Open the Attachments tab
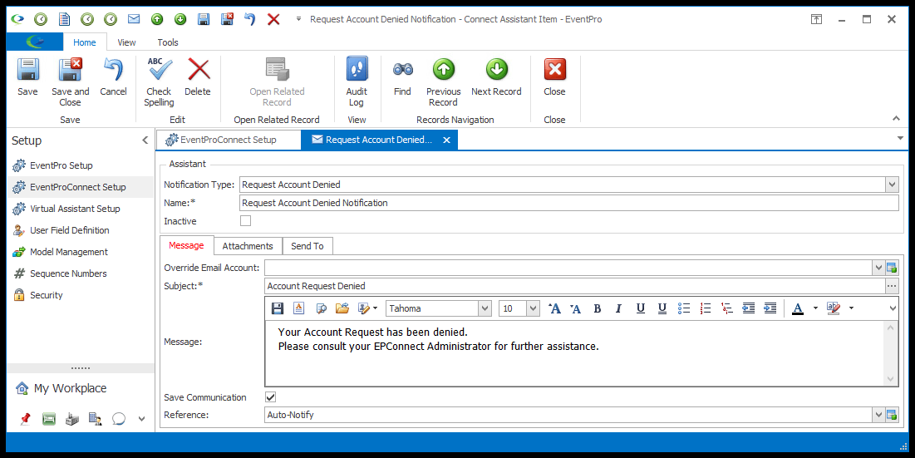This screenshot has height=458, width=915. pyautogui.click(x=248, y=246)
